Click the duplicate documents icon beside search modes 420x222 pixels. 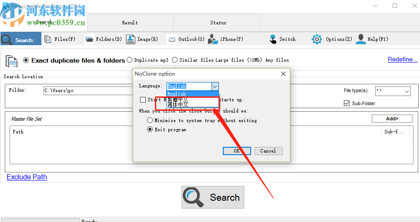tap(11, 61)
